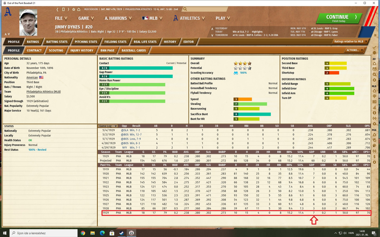Select the BASEBALL CARDS sub-tab
Screen dimensions: 380x237
(134, 50)
